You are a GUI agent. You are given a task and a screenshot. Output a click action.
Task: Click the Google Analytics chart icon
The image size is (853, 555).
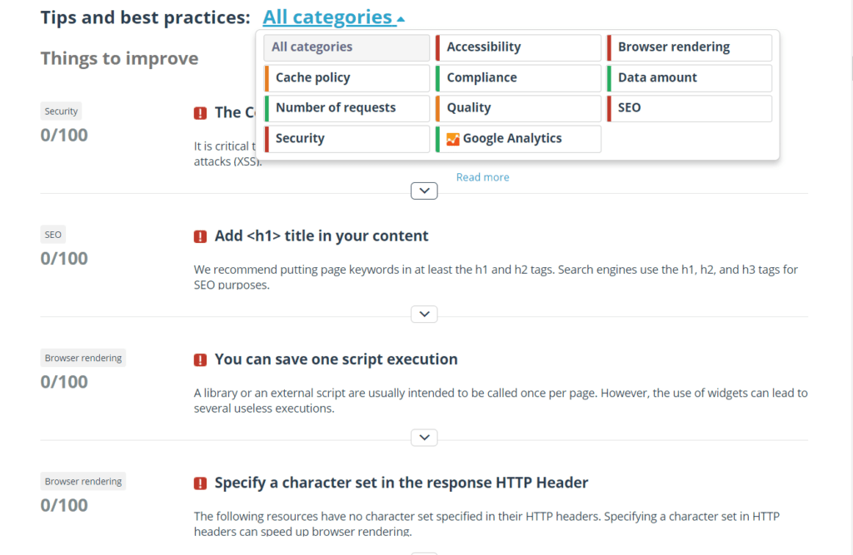(x=452, y=139)
